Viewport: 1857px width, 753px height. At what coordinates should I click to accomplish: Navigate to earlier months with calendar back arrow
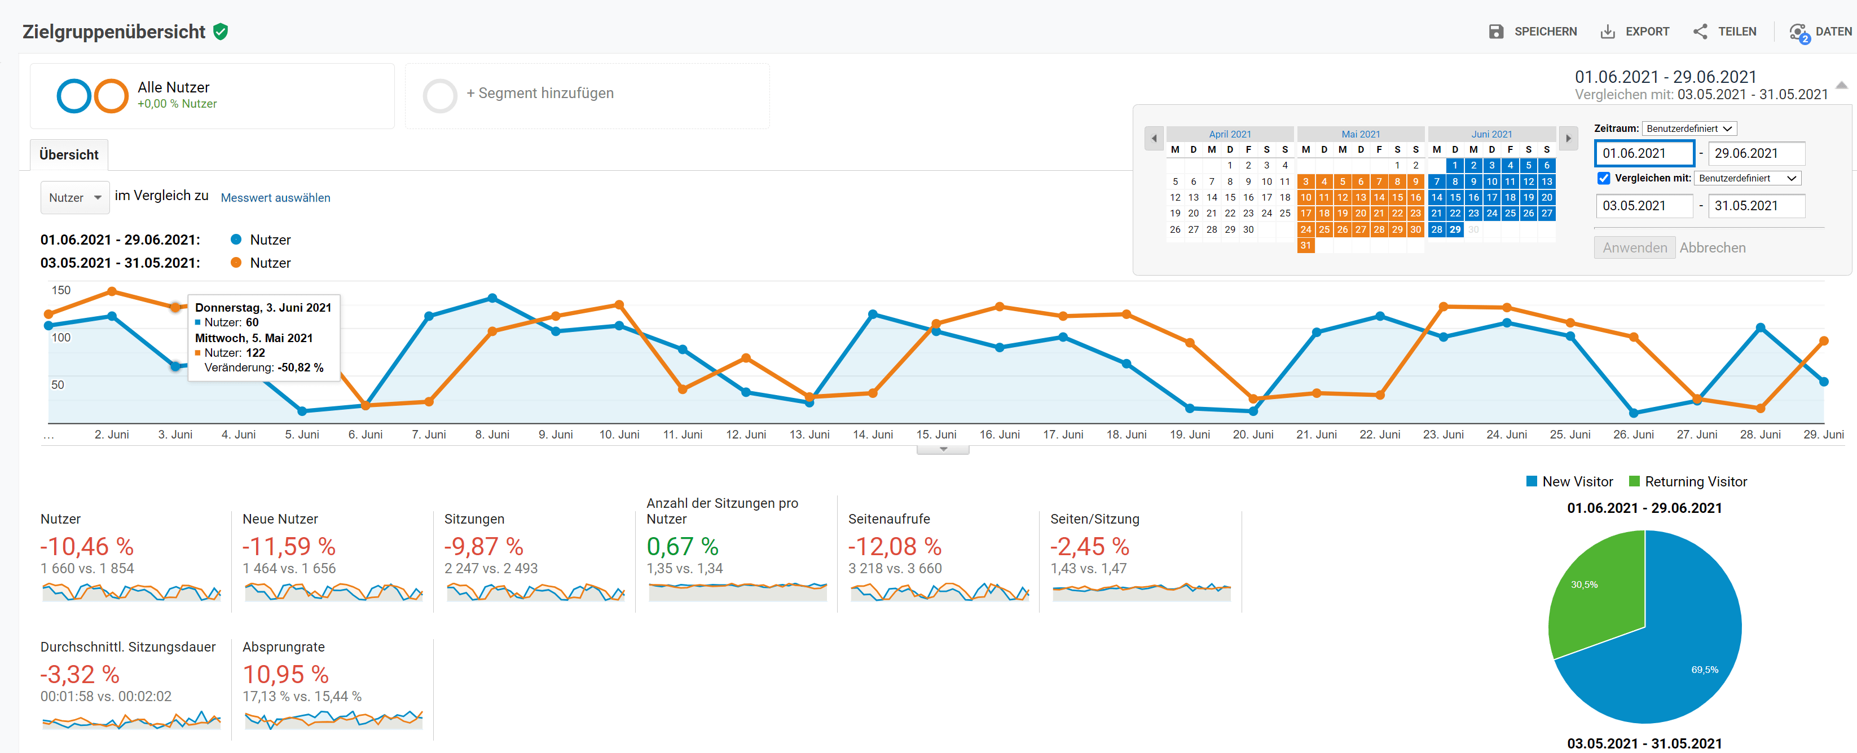[1154, 138]
